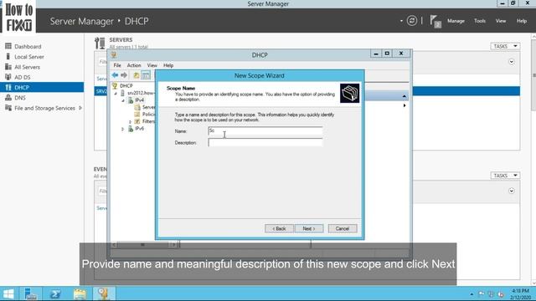
Task: Open Help menu in DHCP console
Action: (x=168, y=65)
